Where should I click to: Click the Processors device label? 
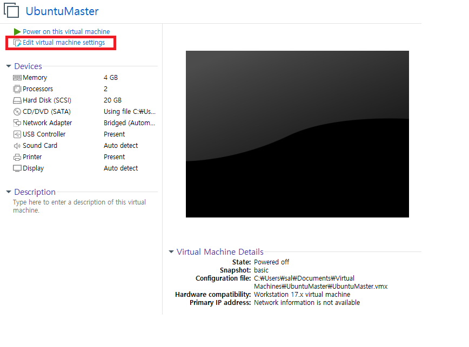tap(38, 89)
